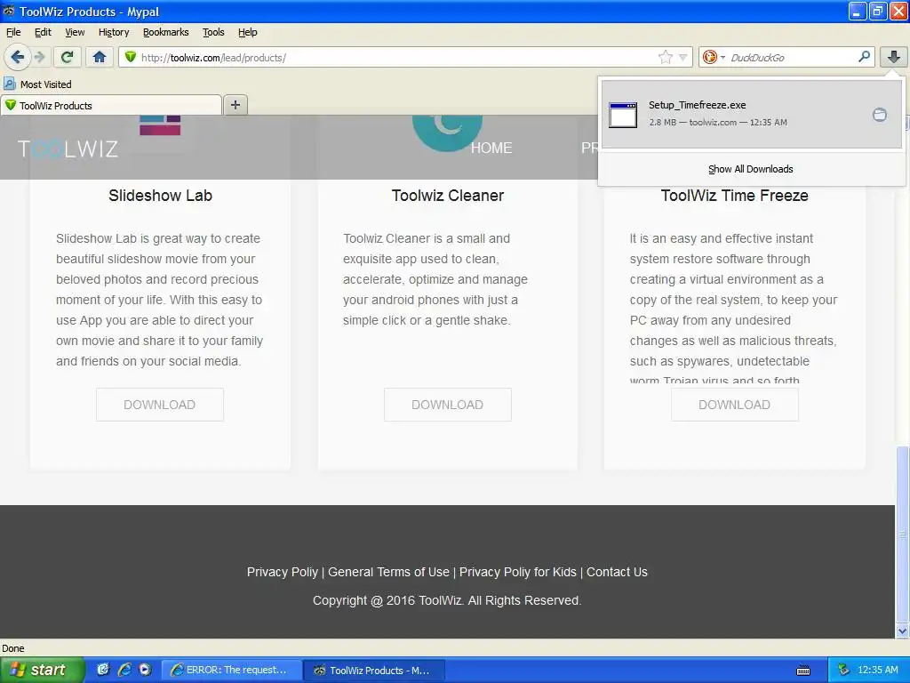Toggle the Downloads arrow toolbar button
This screenshot has height=683, width=910.
pos(894,57)
